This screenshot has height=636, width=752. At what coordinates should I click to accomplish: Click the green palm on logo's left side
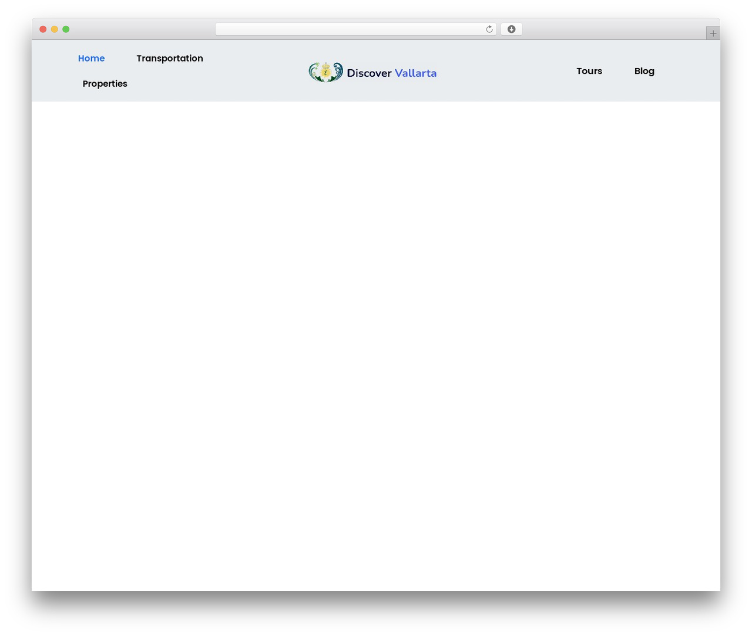314,72
